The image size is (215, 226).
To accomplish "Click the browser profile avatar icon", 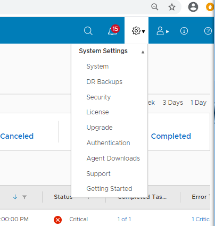I will click(193, 7).
